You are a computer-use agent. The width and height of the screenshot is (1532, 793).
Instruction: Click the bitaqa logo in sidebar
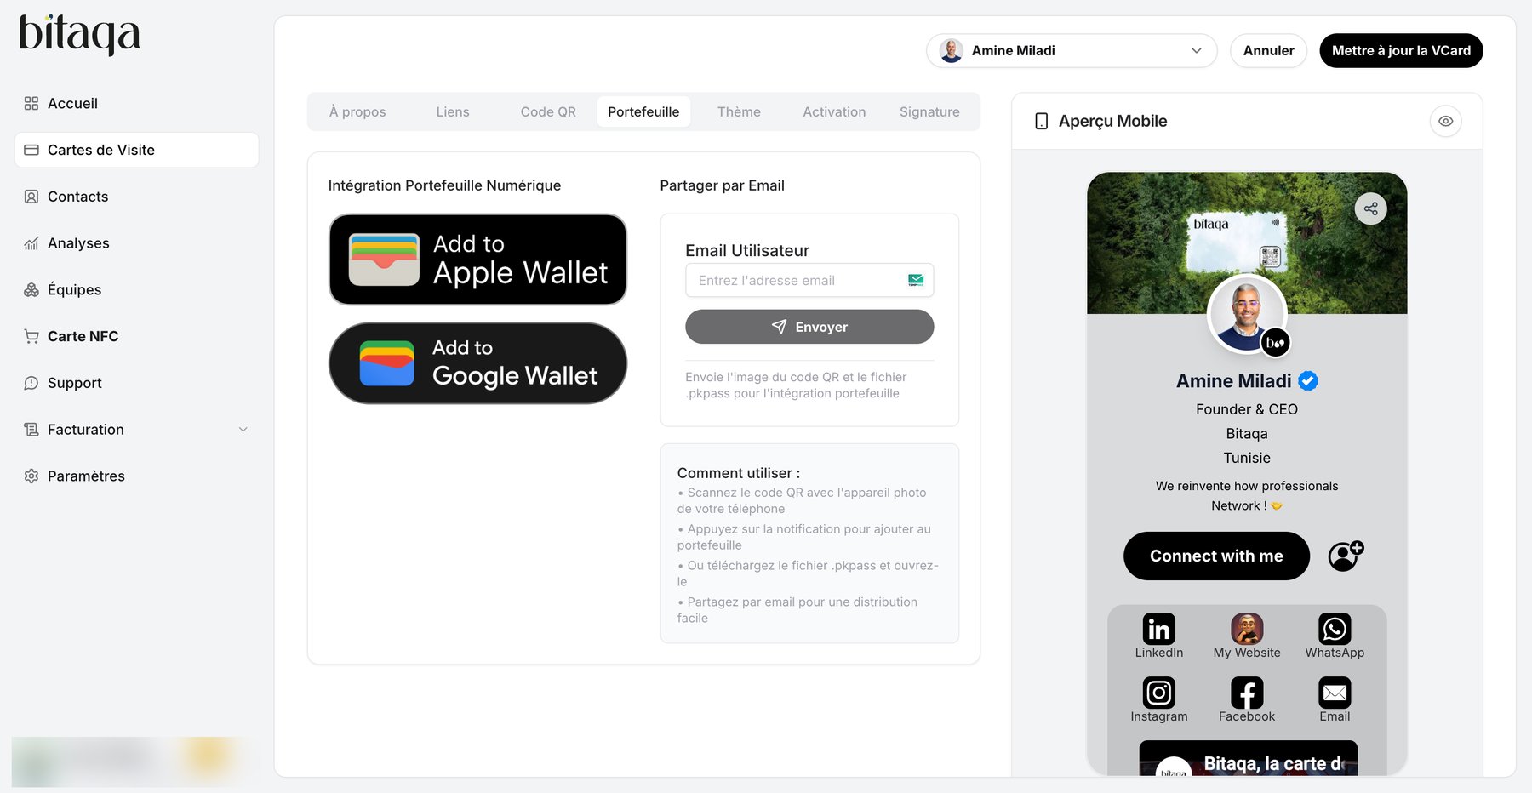(80, 35)
